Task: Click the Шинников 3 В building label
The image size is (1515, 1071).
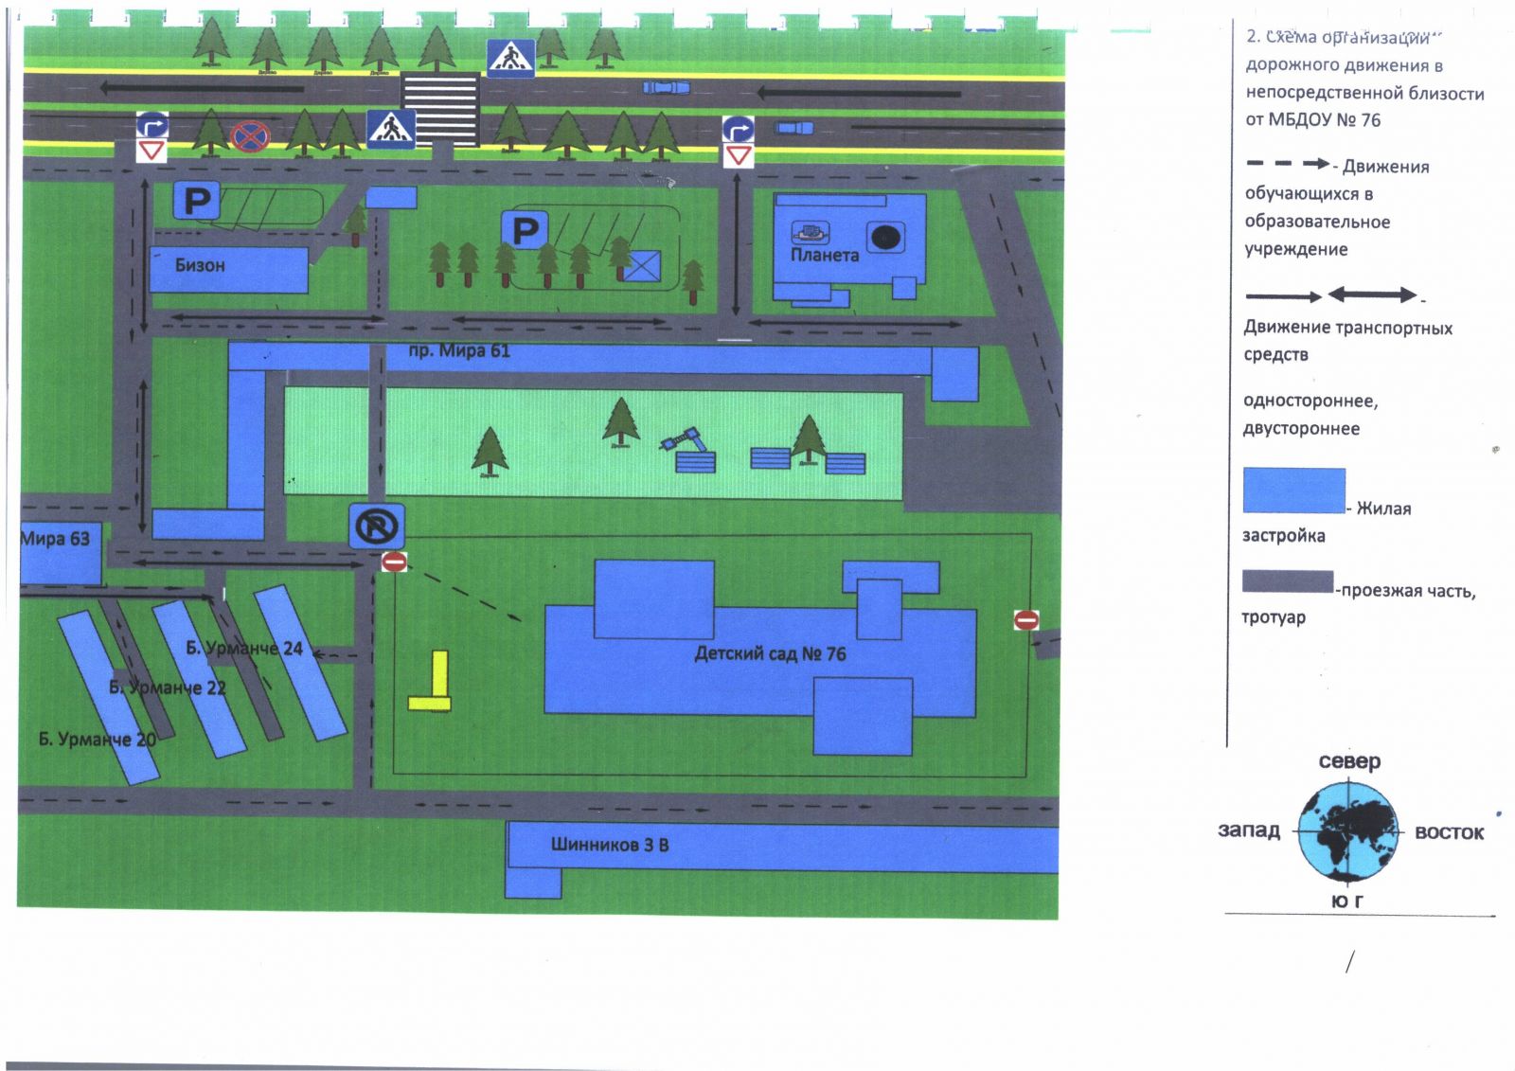Action: pos(610,845)
